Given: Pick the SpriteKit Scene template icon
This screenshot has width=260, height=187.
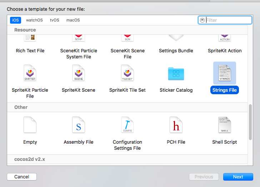Looking at the screenshot, I should 79,73.
